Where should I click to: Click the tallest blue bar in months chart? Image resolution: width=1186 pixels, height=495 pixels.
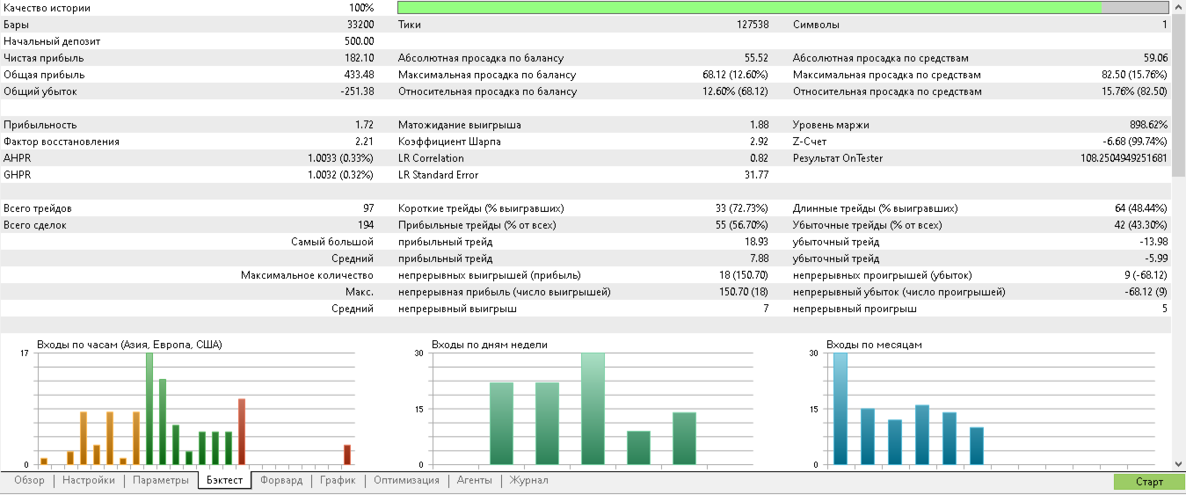840,409
